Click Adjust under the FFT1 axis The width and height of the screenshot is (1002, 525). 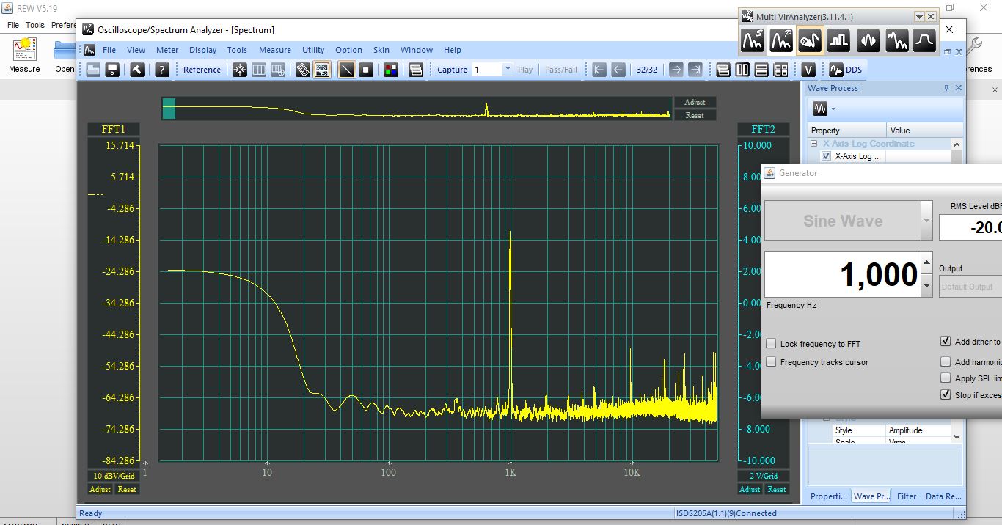pos(100,489)
